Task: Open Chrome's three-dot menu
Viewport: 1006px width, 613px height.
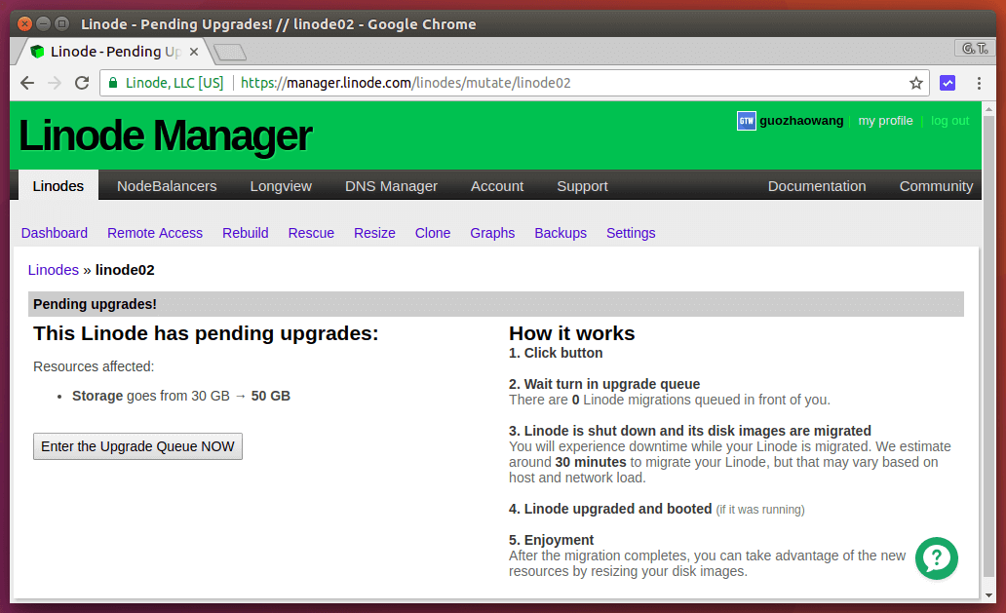Action: [979, 84]
